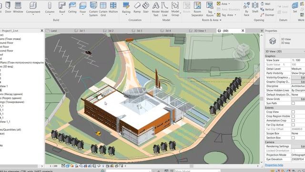Choose the Dormer opening tool
The width and height of the screenshot is (305, 172).
[x=267, y=15]
